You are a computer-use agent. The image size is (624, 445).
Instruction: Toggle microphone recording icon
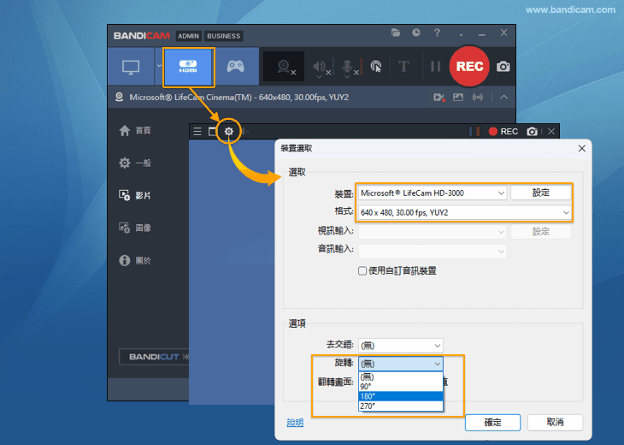click(x=348, y=67)
